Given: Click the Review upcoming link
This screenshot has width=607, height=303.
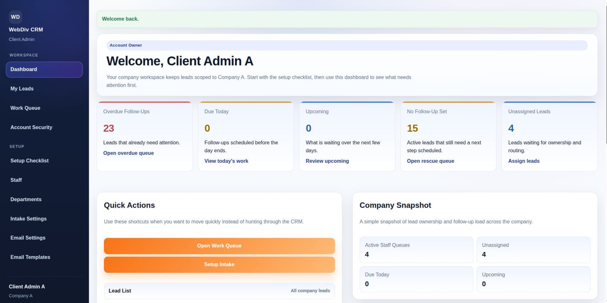Looking at the screenshot, I should (327, 161).
